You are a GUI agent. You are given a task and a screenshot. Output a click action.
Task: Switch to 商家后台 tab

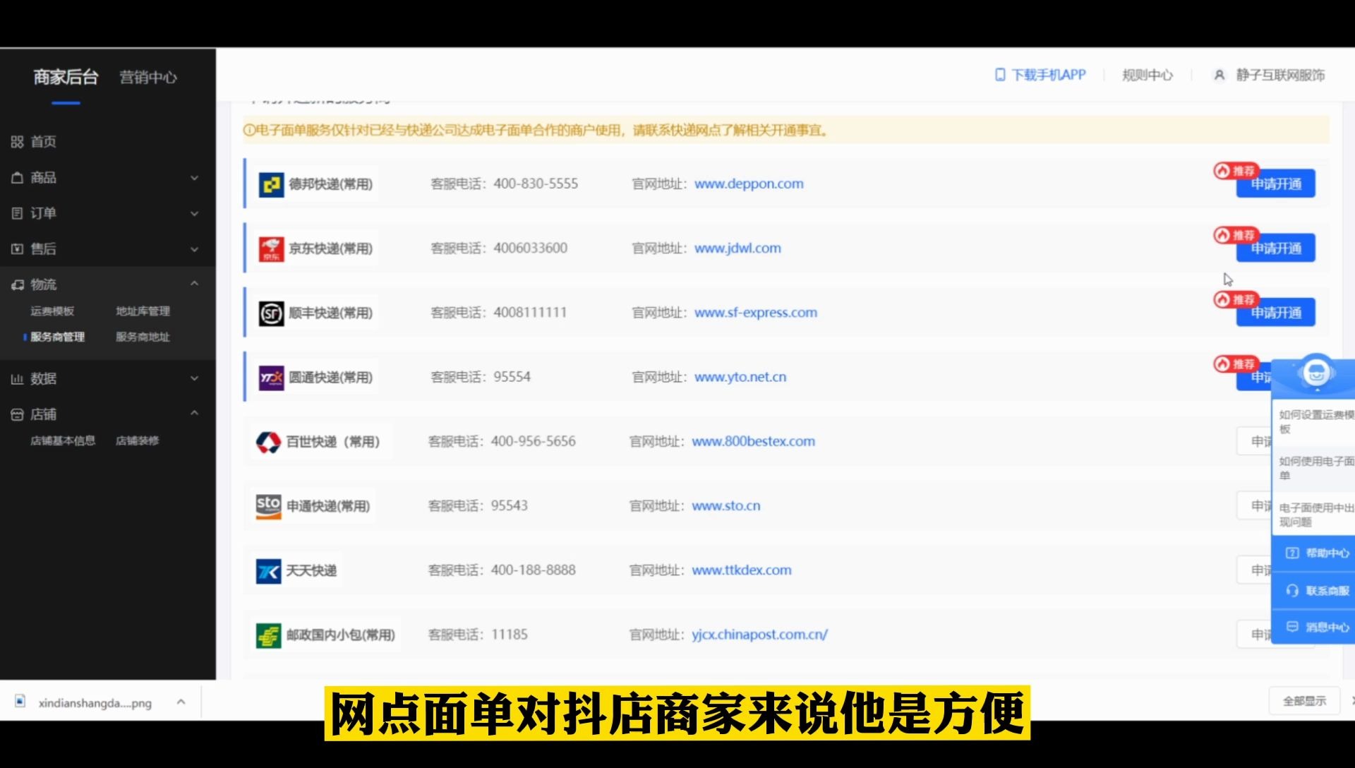(66, 77)
